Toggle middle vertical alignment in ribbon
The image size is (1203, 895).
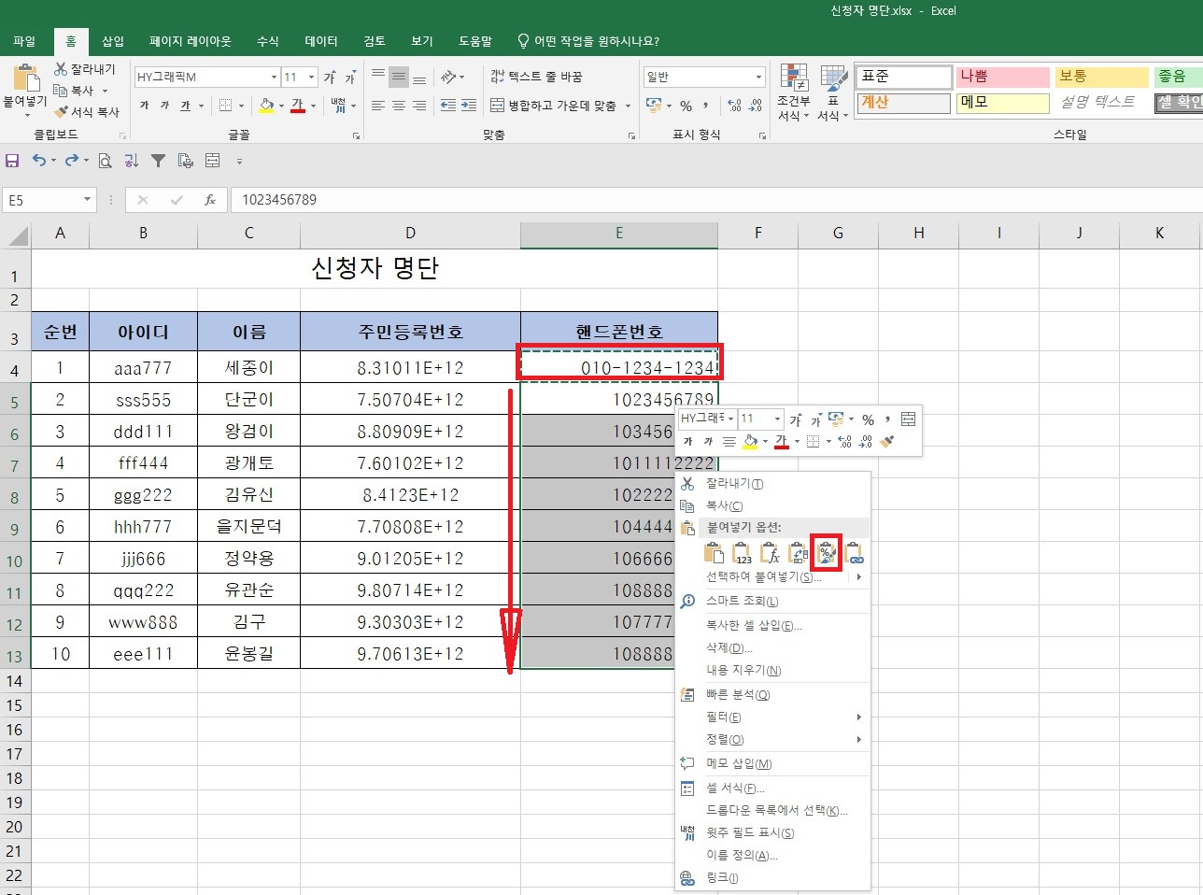tap(399, 77)
